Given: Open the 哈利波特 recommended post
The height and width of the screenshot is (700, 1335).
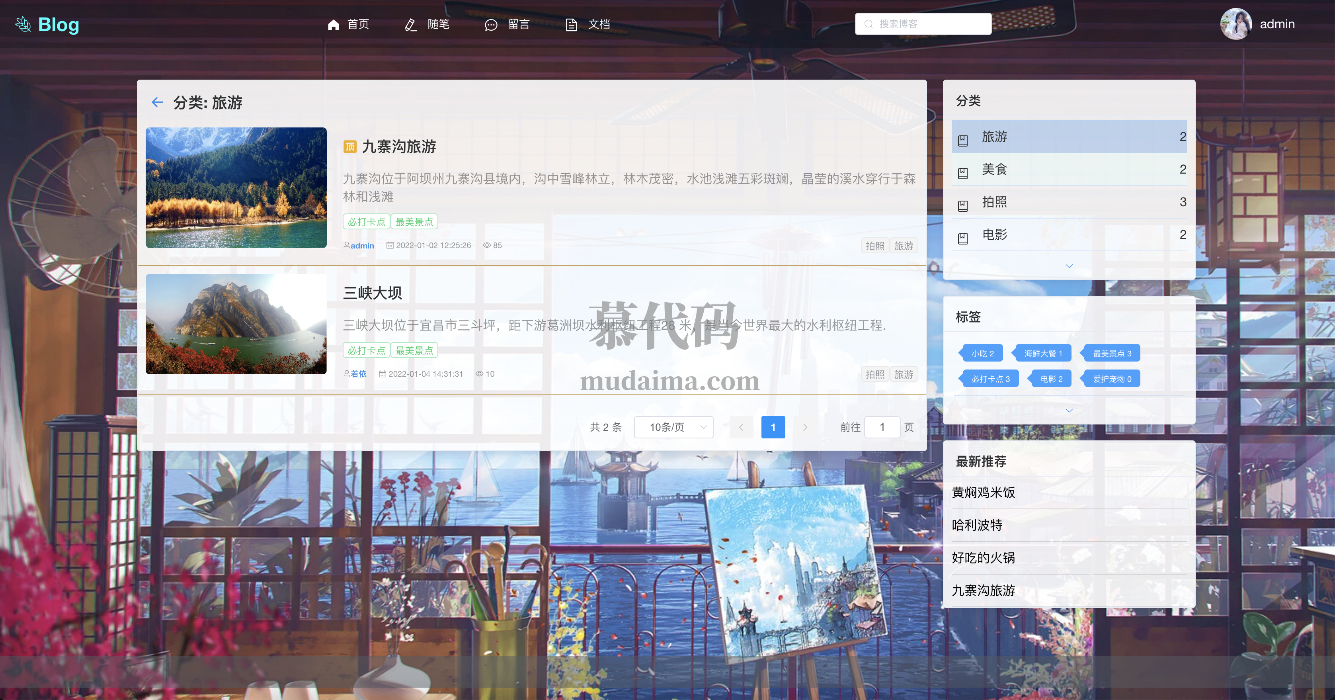Looking at the screenshot, I should click(977, 525).
